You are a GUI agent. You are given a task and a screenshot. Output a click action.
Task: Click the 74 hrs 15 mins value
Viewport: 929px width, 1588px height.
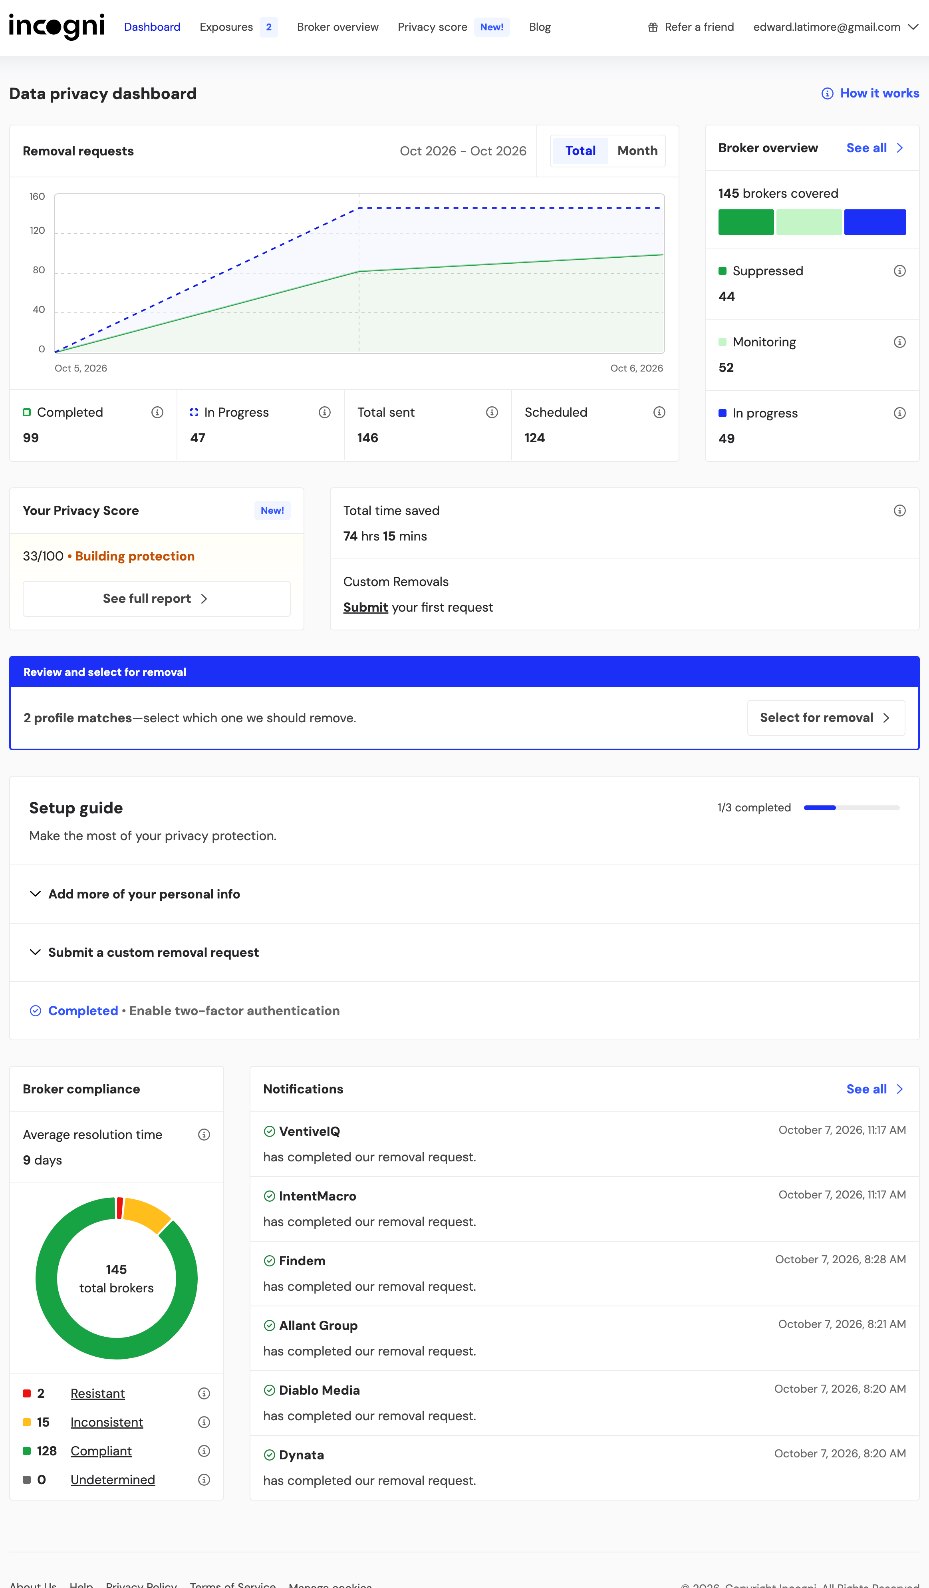tap(385, 536)
